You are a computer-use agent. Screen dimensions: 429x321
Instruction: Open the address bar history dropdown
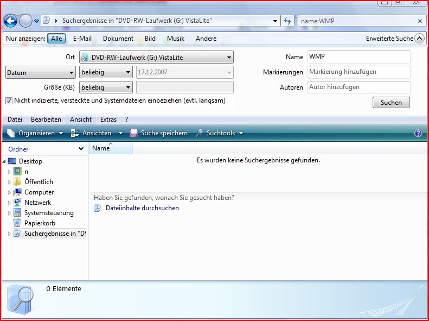click(x=275, y=21)
